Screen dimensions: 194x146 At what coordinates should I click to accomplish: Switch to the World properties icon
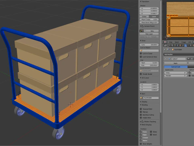177,45
